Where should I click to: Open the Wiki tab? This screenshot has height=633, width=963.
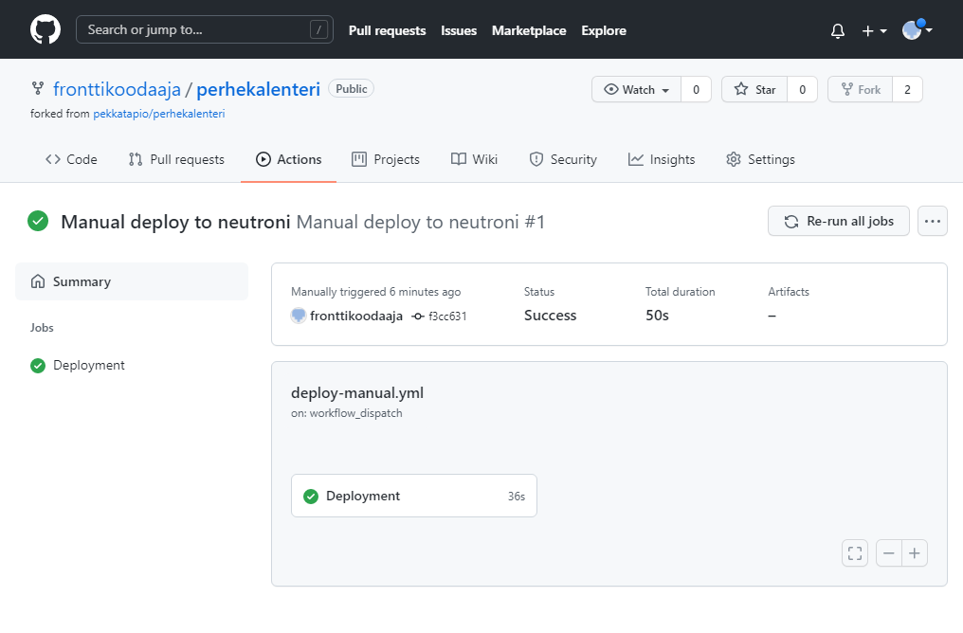[474, 159]
